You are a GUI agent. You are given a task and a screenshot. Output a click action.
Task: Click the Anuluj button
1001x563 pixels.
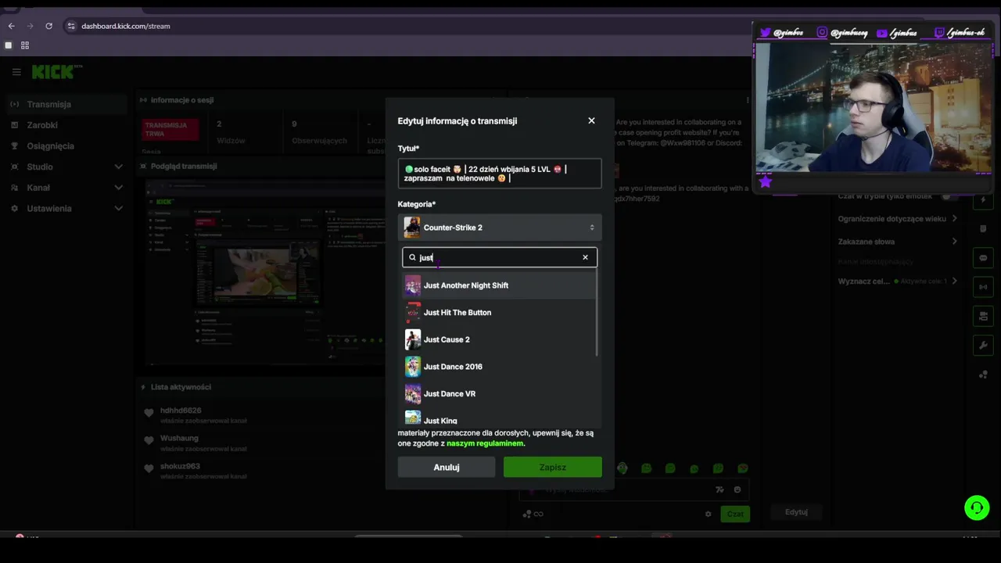447,468
